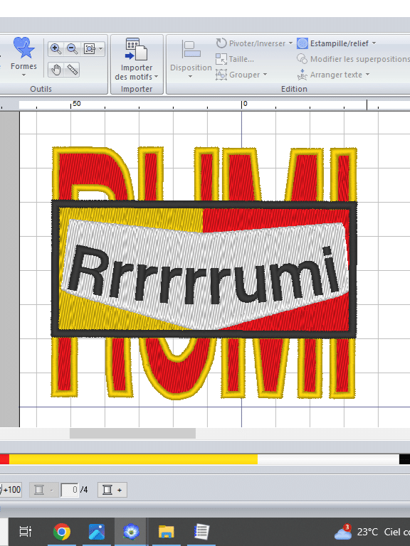Viewport: 410px width, 546px height.
Task: Open File Explorer from the taskbar
Action: coord(167,532)
